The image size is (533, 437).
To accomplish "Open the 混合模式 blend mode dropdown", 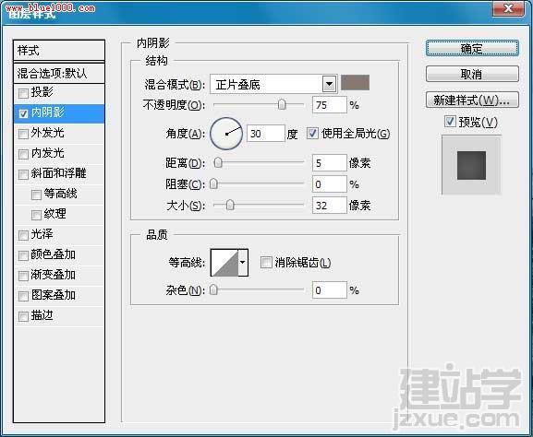I will [x=329, y=84].
